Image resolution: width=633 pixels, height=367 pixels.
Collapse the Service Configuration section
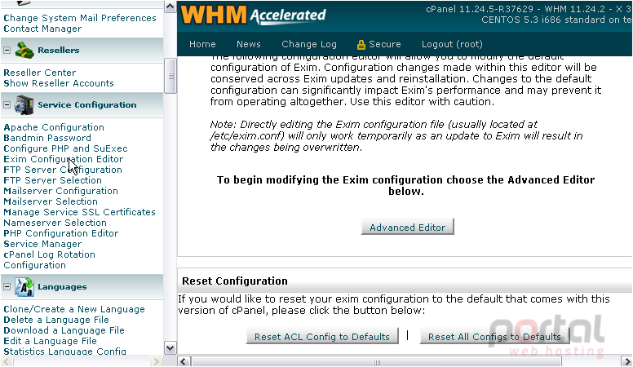tap(7, 105)
